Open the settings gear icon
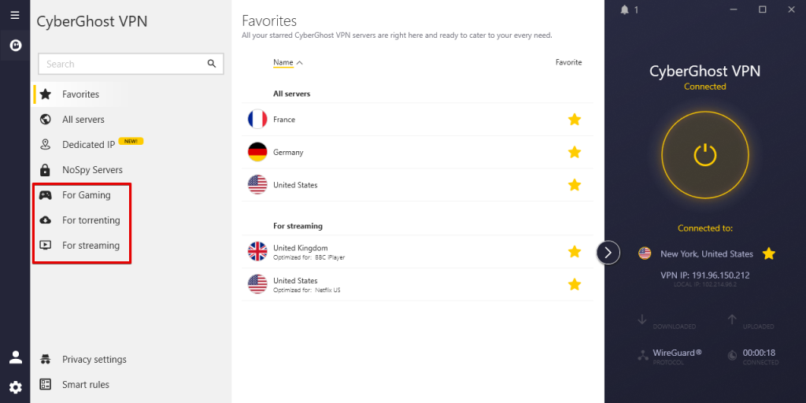 tap(15, 386)
